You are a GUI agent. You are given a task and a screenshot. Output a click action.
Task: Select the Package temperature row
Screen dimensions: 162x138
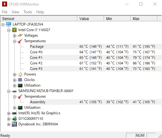(x=95, y=47)
